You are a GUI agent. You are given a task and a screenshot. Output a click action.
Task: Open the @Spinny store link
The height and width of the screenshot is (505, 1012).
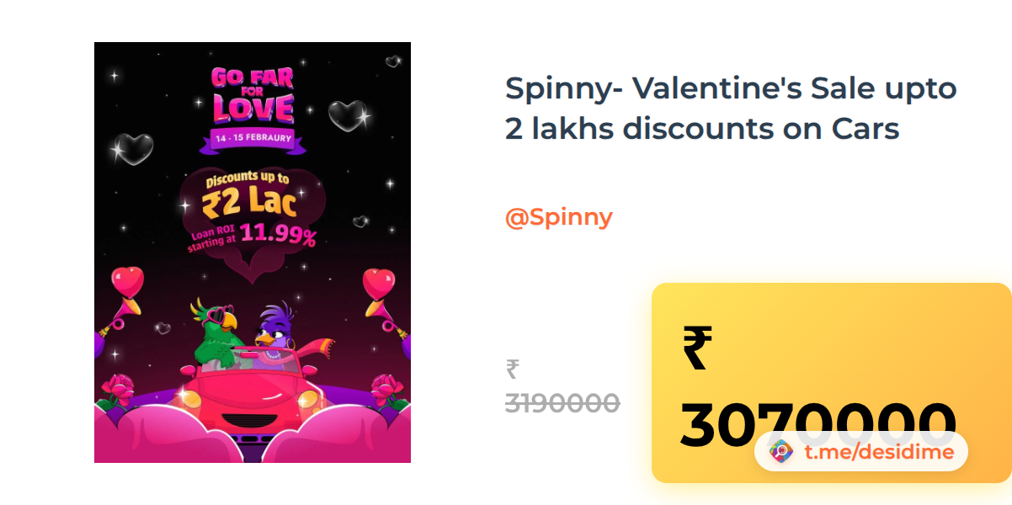click(x=558, y=217)
